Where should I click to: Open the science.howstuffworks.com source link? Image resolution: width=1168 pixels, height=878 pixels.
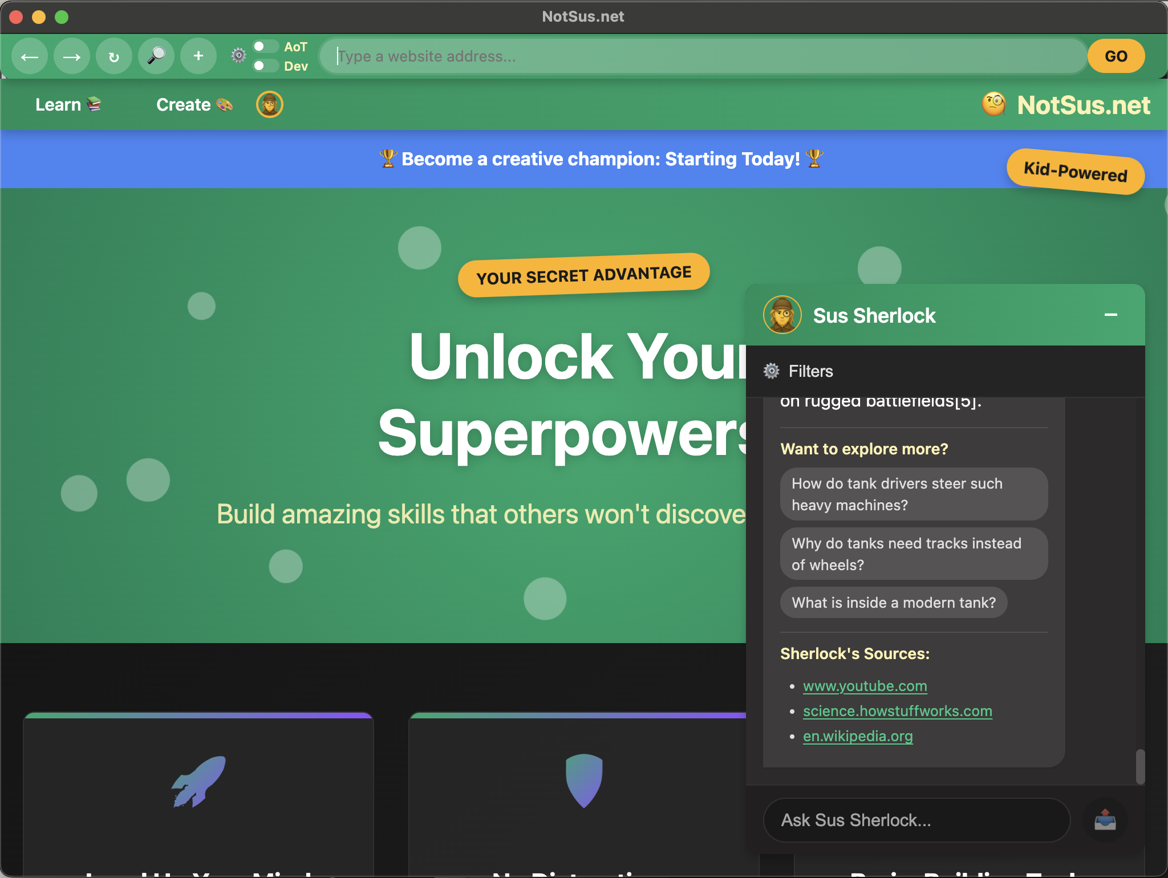point(897,711)
